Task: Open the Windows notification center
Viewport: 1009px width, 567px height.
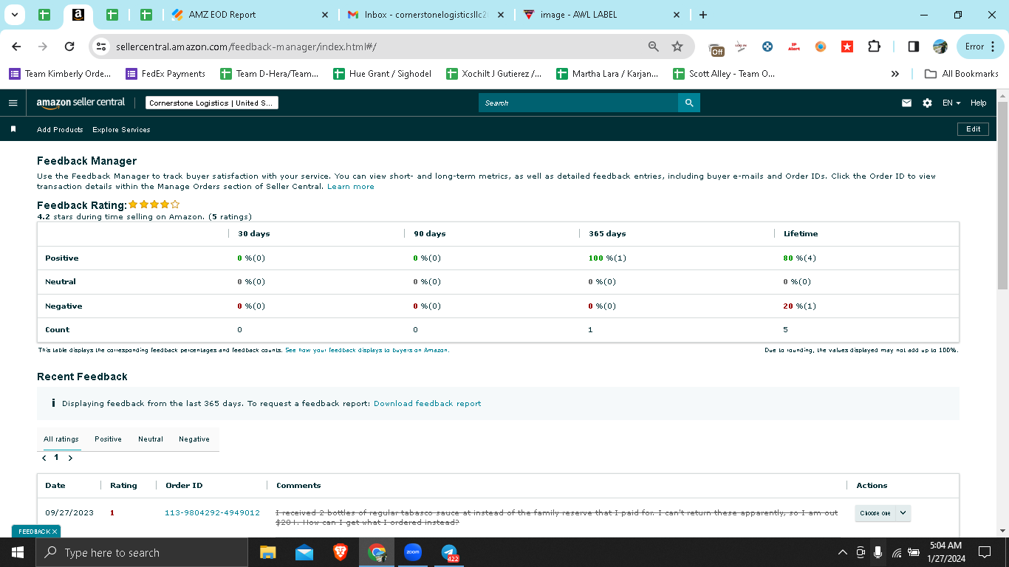Action: coord(984,552)
